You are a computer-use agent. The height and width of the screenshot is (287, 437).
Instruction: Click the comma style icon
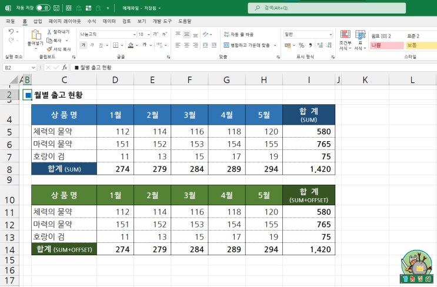click(x=310, y=45)
